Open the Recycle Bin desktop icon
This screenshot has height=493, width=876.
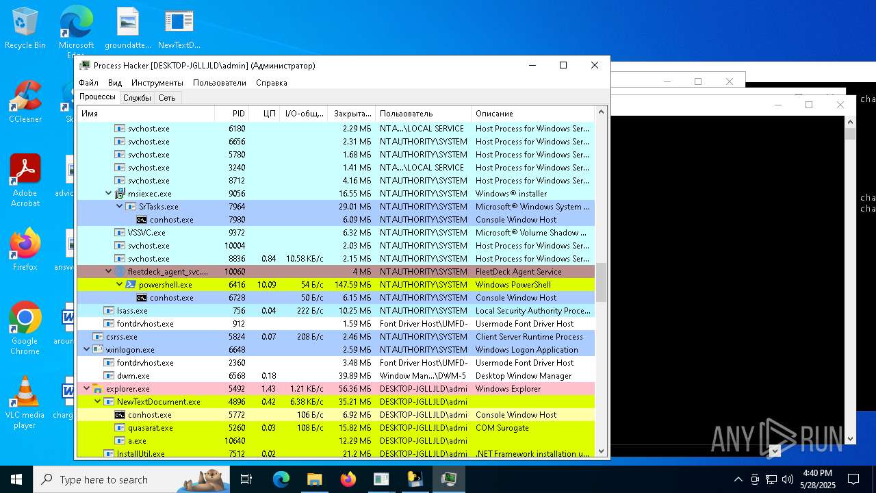pos(25,28)
